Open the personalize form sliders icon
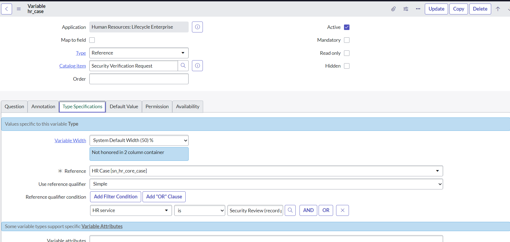This screenshot has height=242, width=510. (x=406, y=9)
